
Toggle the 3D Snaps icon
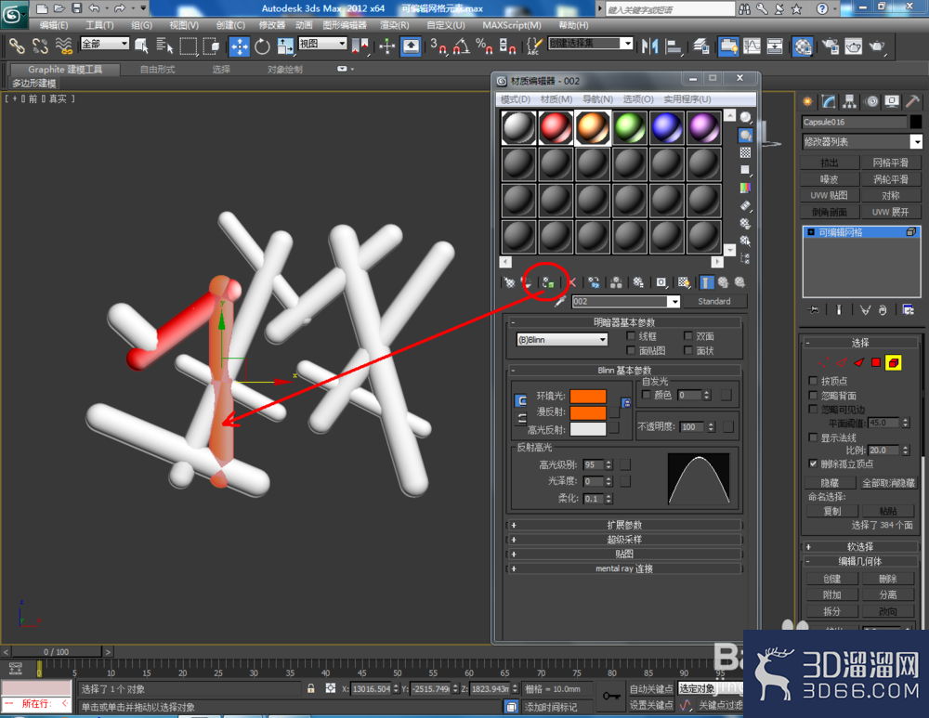[438, 46]
